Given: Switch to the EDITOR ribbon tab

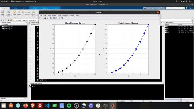Looking at the screenshot, I should click(x=35, y=8).
